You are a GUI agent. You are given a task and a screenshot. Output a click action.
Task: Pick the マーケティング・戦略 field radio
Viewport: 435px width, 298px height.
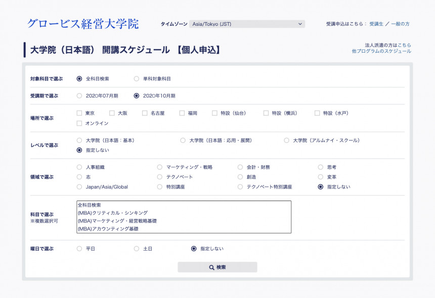point(160,167)
